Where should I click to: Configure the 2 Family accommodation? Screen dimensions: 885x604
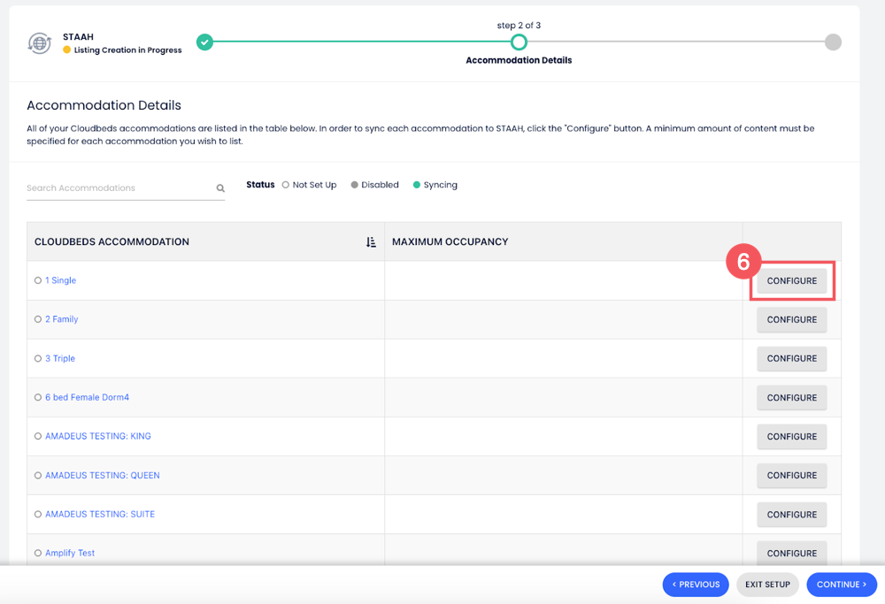791,319
